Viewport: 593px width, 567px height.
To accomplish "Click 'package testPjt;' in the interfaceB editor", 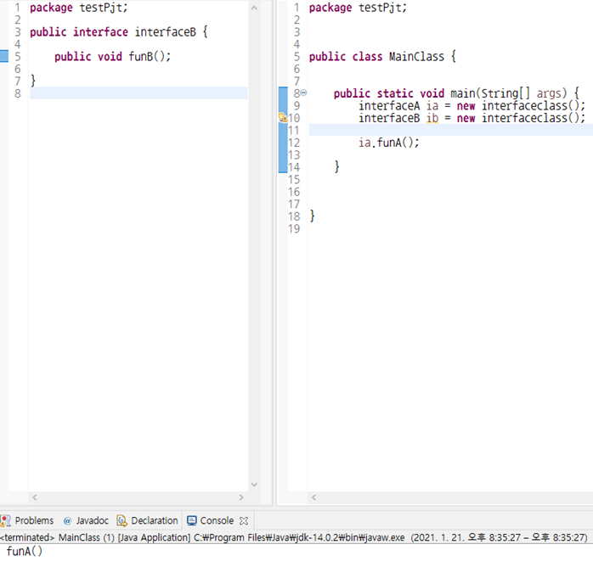I will [79, 8].
